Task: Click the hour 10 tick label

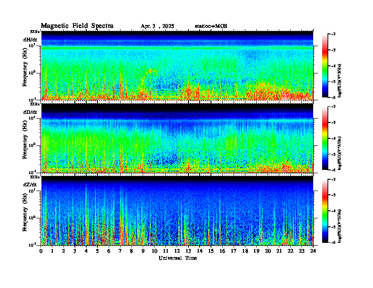Action: pos(154,251)
